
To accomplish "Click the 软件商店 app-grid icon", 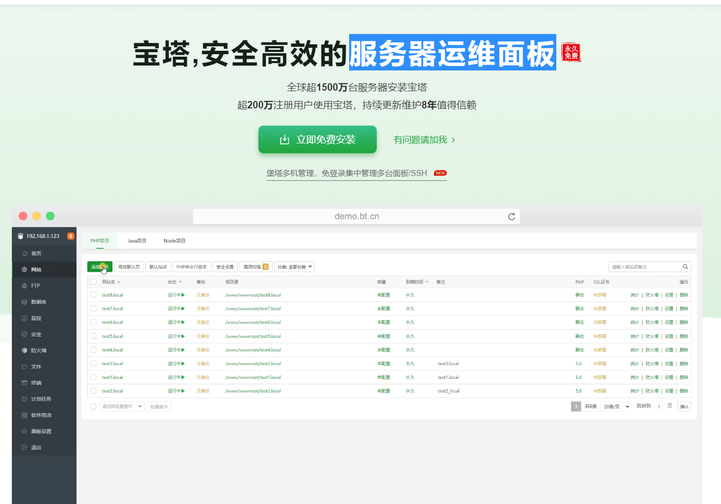I will point(25,415).
